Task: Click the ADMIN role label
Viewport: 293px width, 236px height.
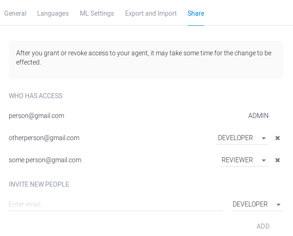Action: click(x=258, y=116)
